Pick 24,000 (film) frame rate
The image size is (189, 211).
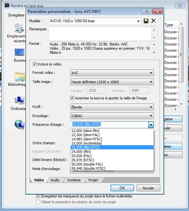pos(112,152)
